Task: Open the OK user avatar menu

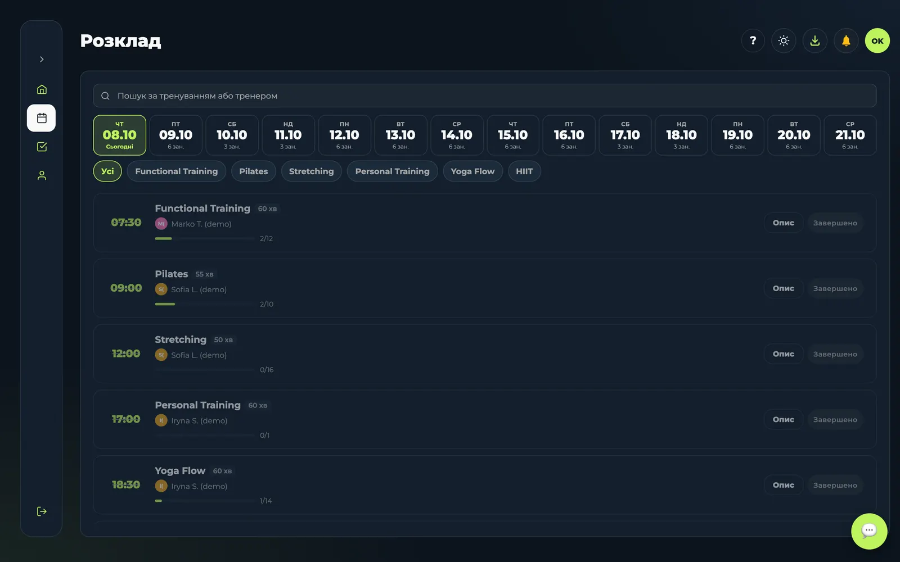Action: click(877, 40)
